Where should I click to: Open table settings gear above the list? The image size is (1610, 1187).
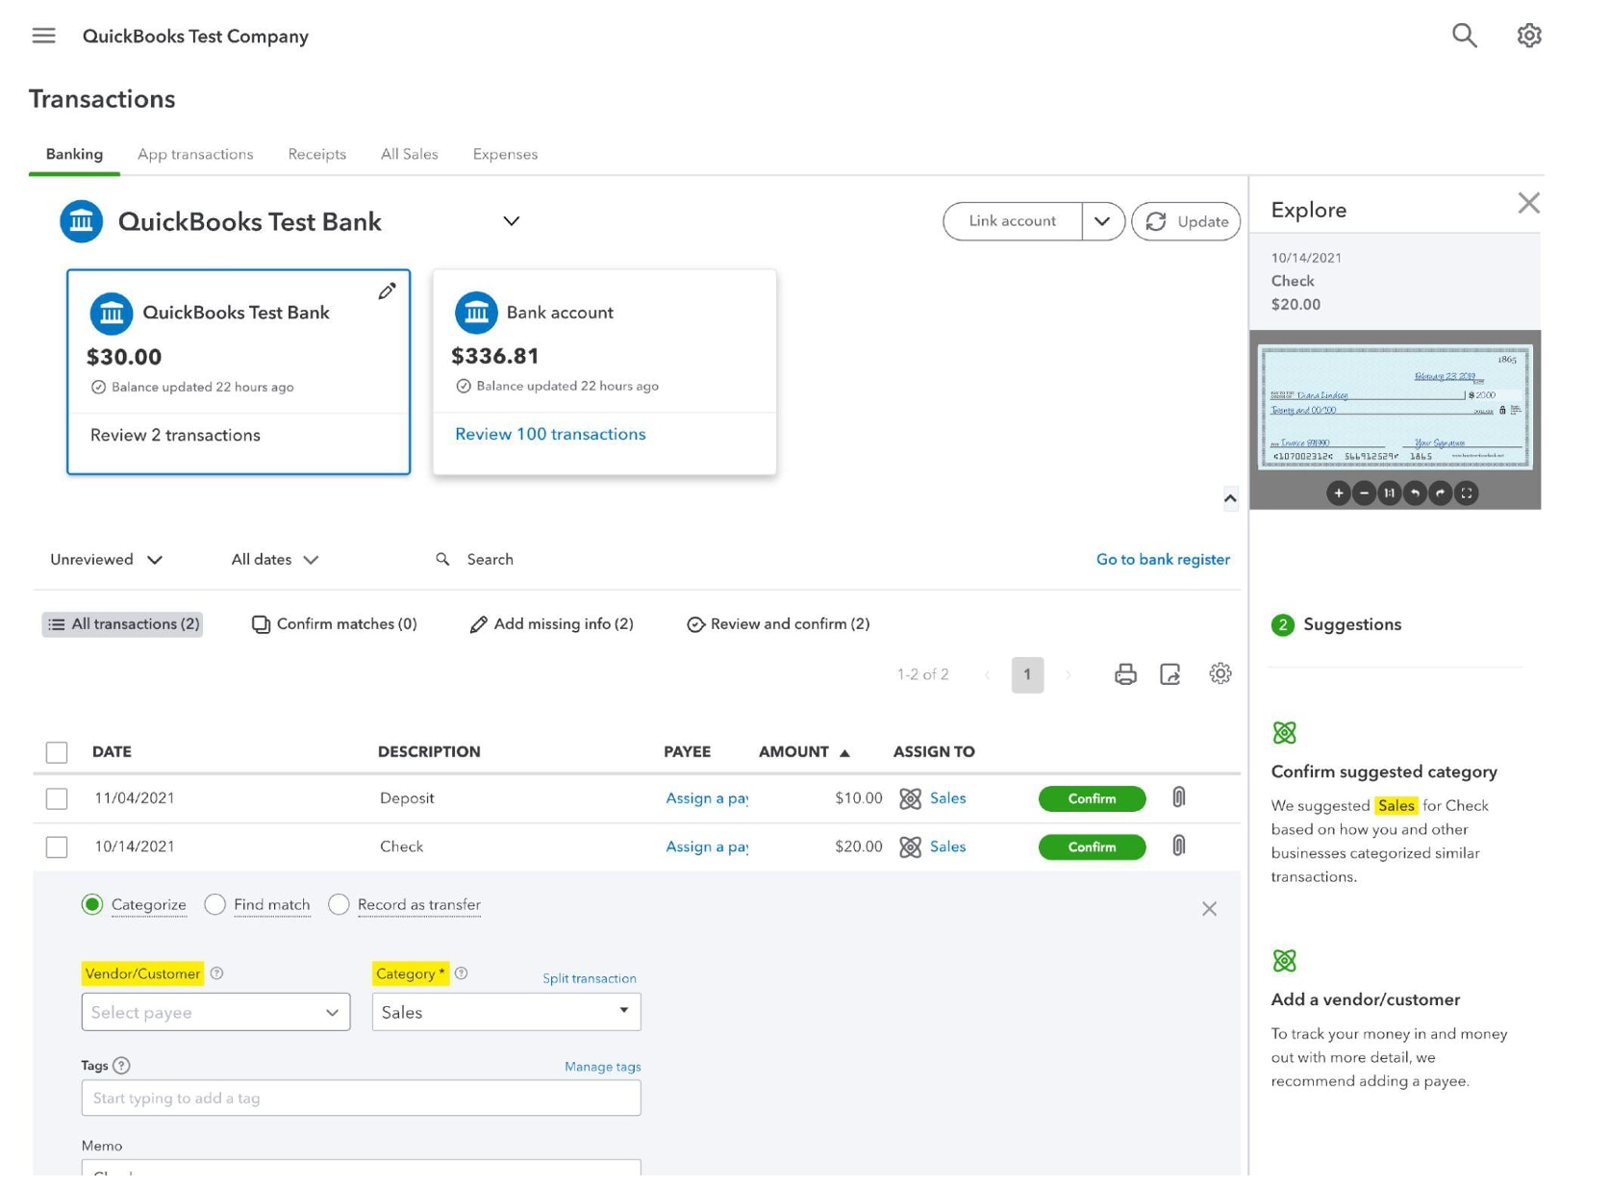1220,673
